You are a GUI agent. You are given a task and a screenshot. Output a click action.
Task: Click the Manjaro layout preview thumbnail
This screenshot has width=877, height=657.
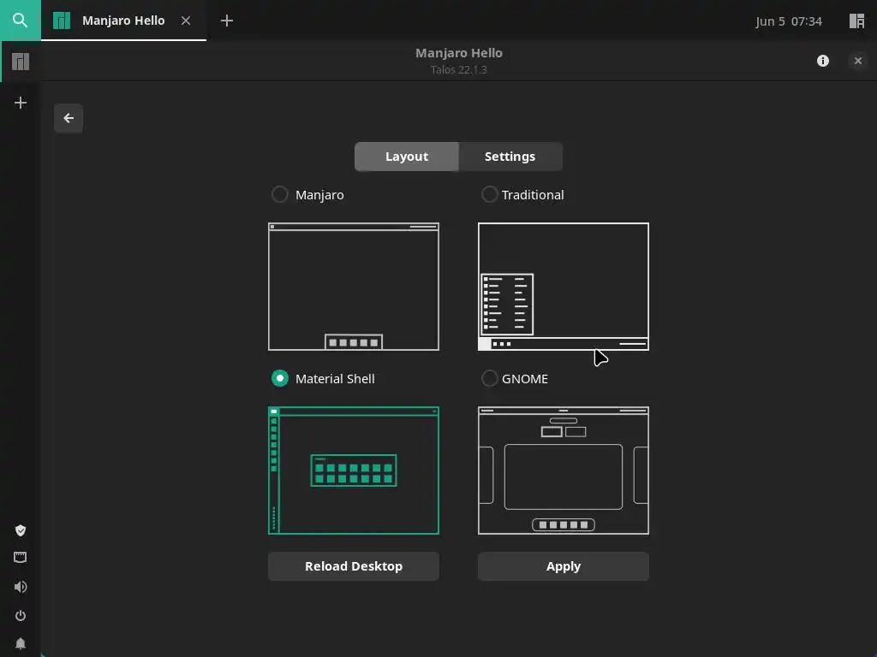pos(354,287)
